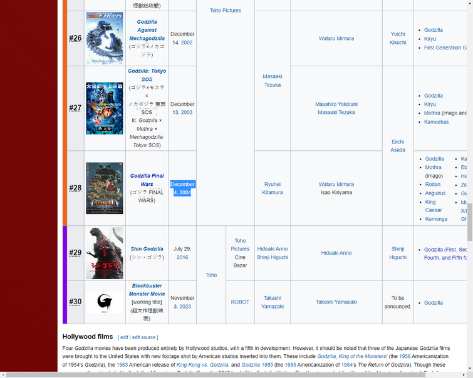
Task: Click Wataru Mimura in row #28
Action: (x=336, y=184)
